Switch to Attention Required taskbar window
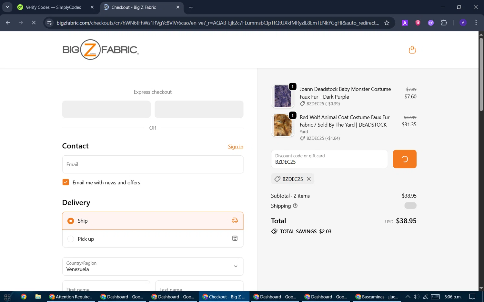The image size is (484, 302). pyautogui.click(x=71, y=297)
